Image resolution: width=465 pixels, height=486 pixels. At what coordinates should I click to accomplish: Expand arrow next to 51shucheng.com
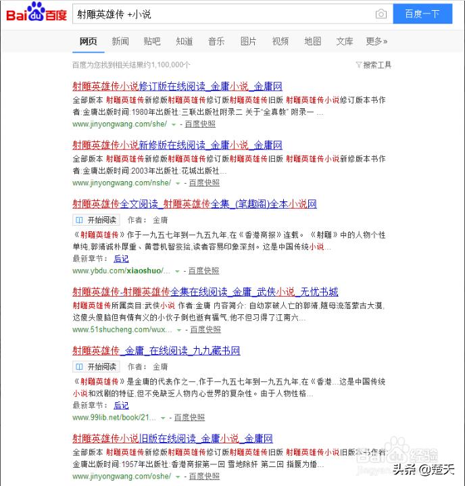(x=179, y=331)
